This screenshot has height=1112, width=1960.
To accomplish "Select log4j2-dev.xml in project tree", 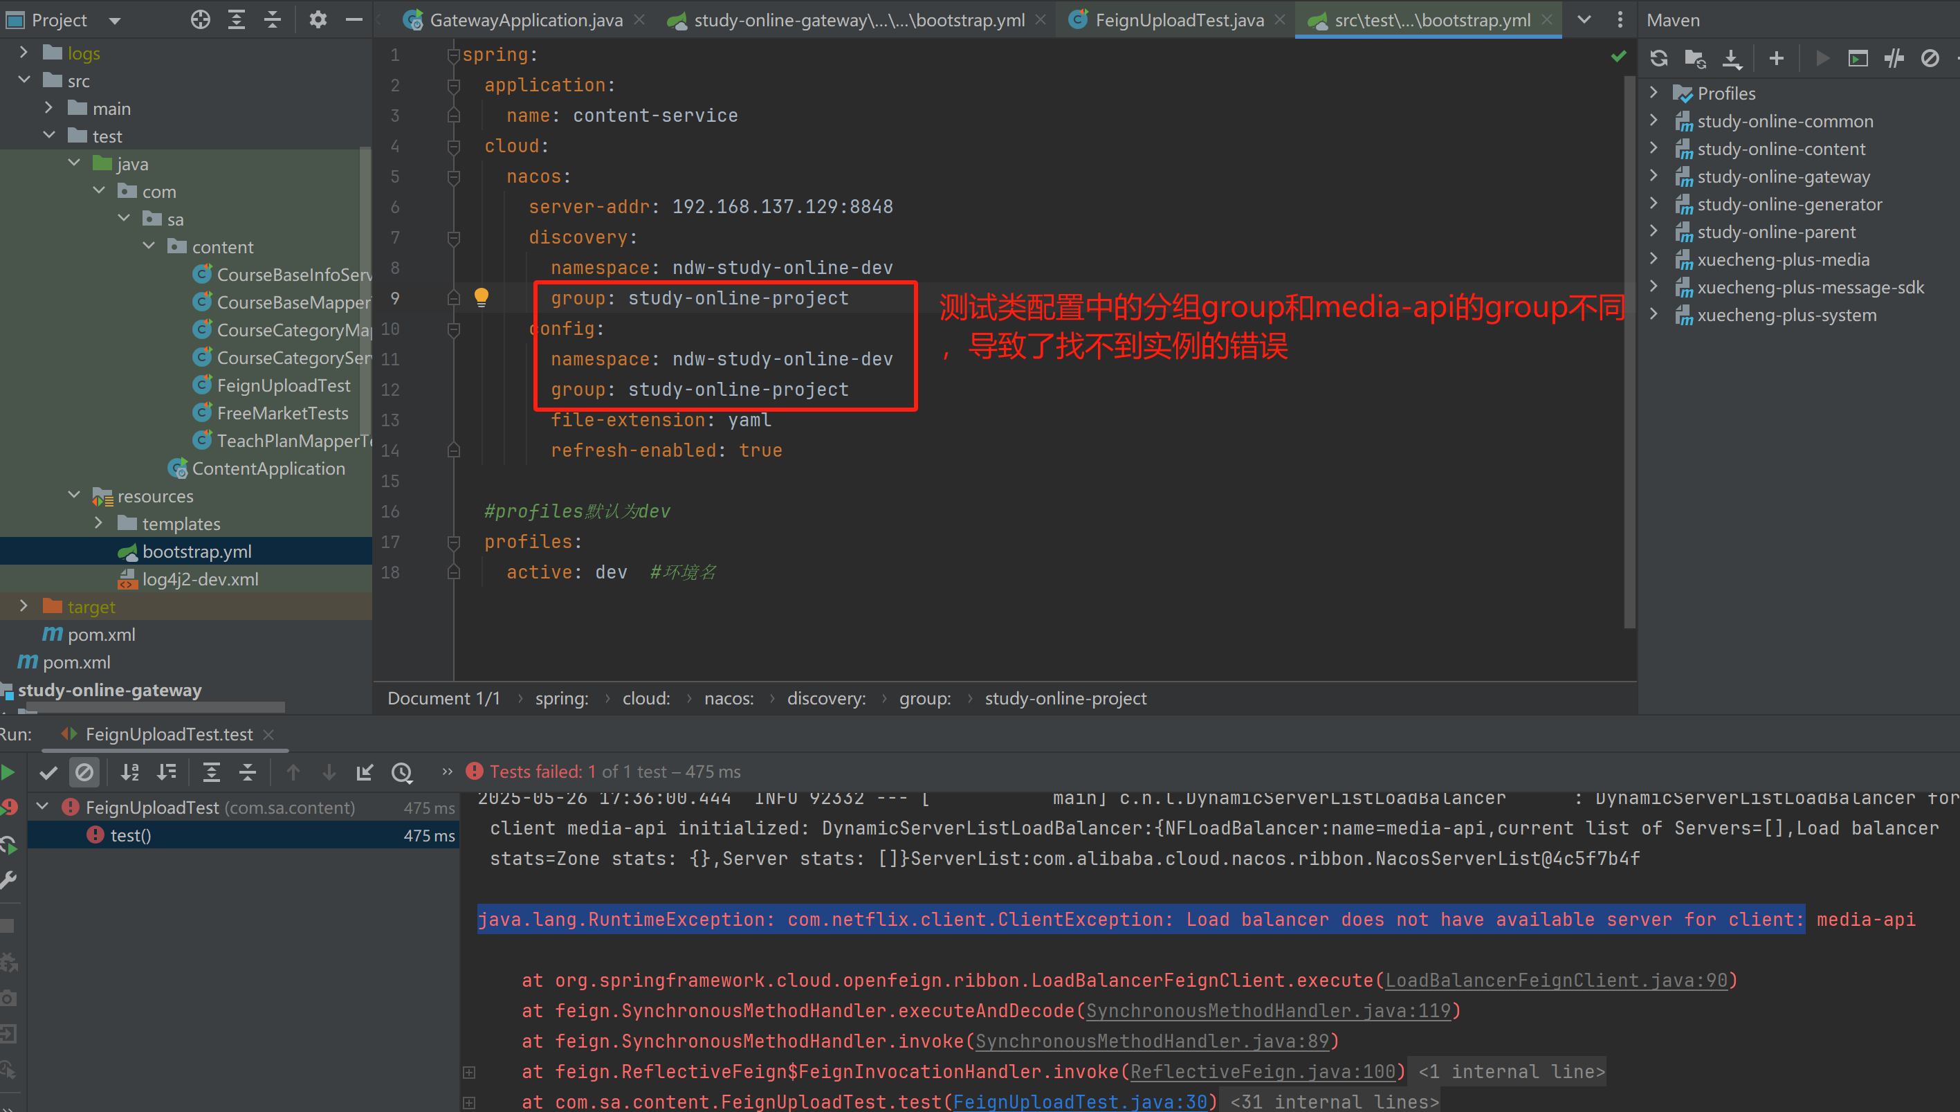I will click(200, 579).
